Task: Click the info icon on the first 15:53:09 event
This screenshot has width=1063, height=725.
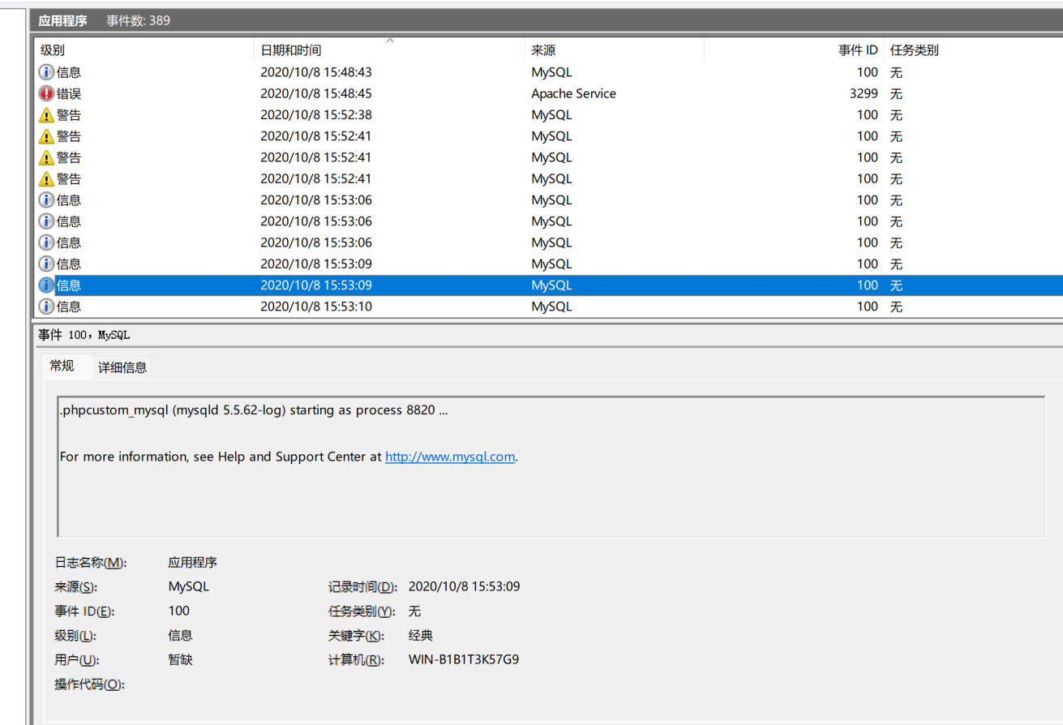Action: (46, 264)
